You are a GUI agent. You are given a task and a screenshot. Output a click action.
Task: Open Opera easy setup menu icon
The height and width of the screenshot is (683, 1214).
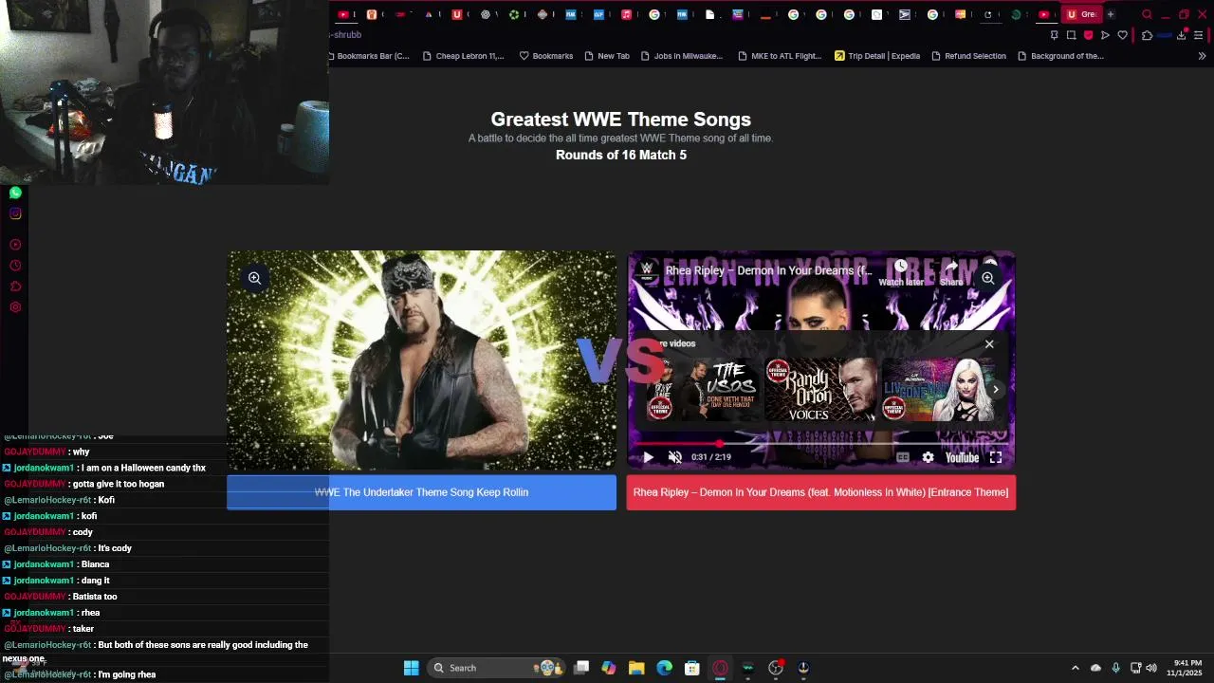1199,35
